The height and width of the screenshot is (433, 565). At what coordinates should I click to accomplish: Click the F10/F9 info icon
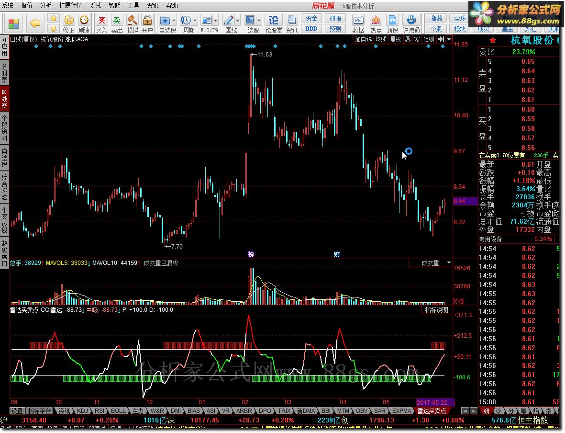pos(207,20)
